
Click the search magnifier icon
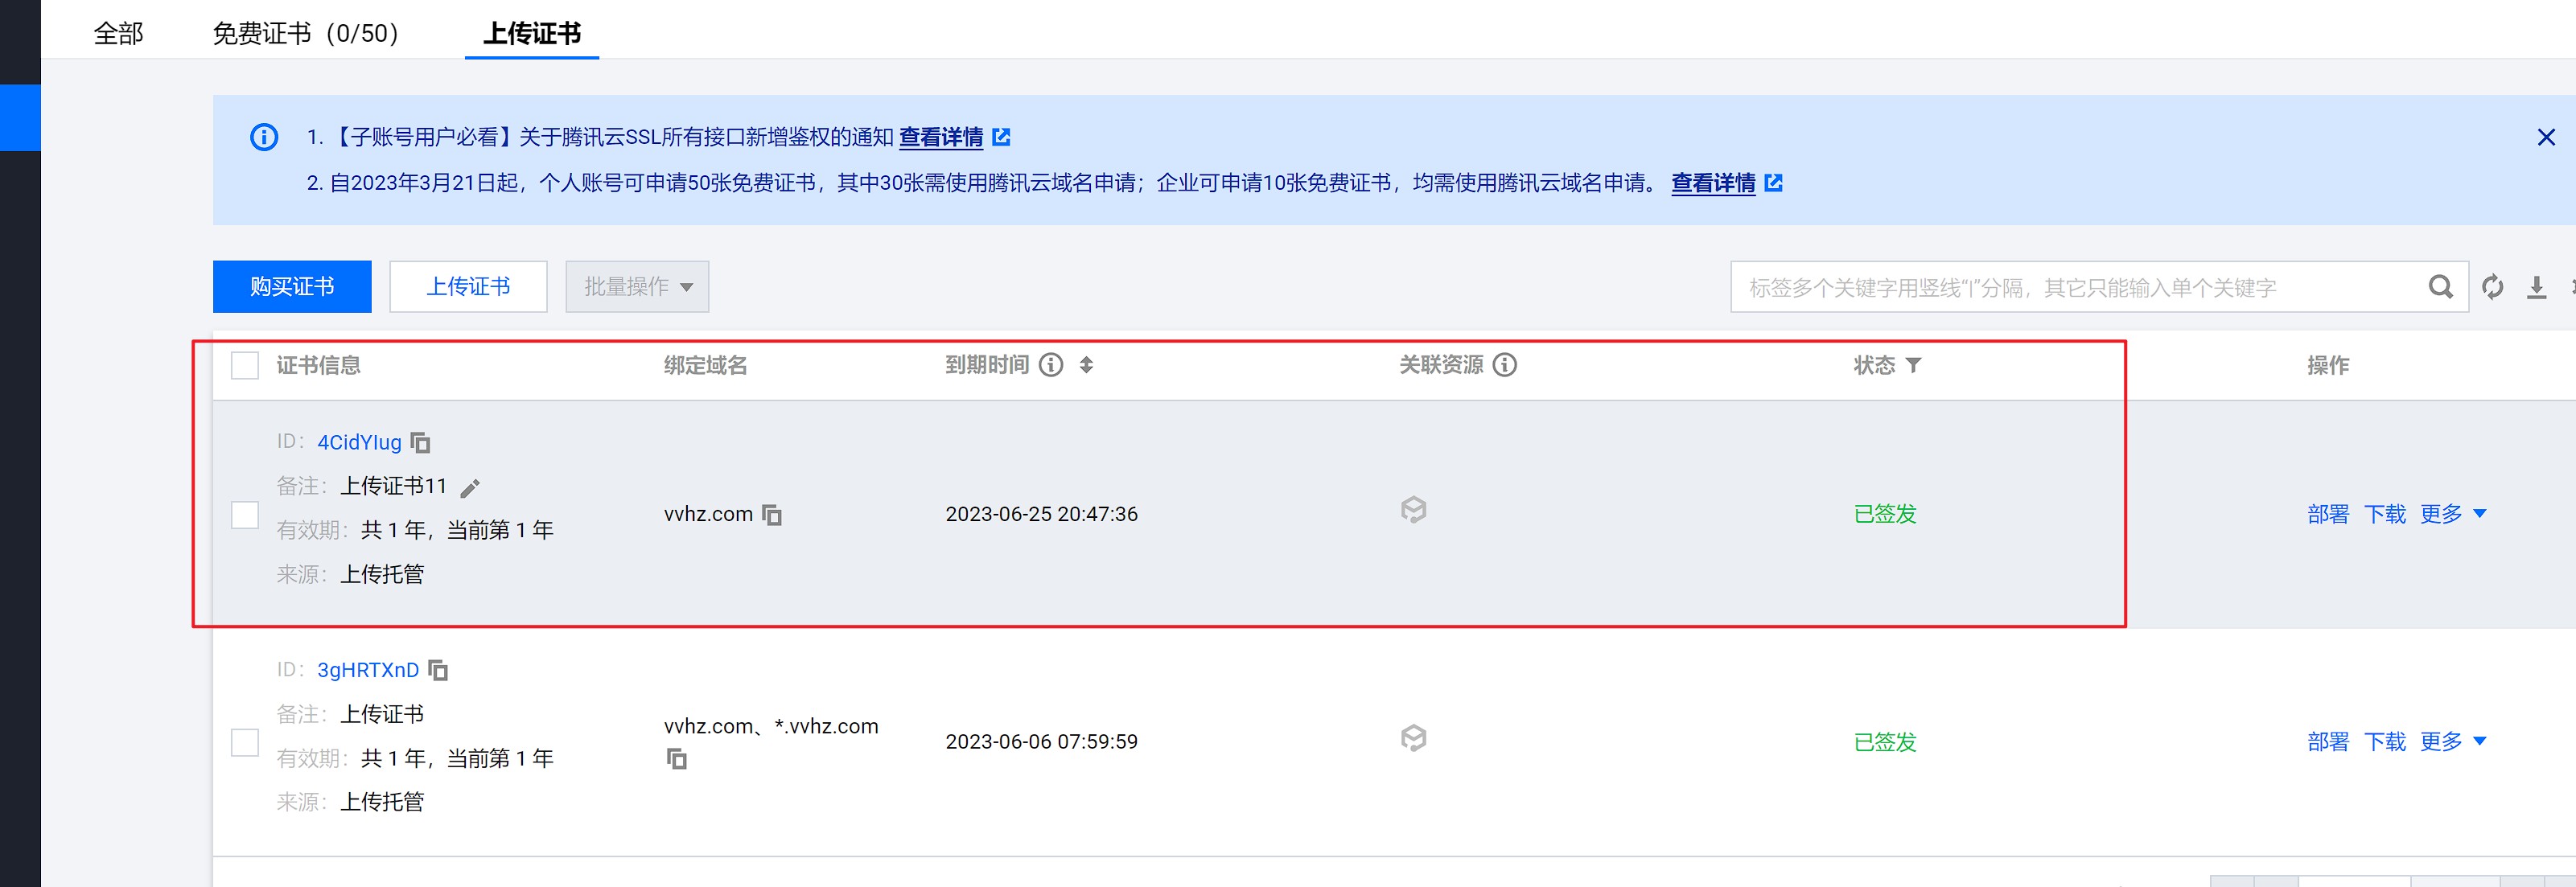2440,287
